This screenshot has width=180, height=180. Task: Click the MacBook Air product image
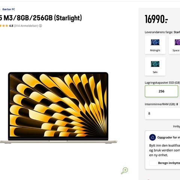pyautogui.click(x=58, y=108)
